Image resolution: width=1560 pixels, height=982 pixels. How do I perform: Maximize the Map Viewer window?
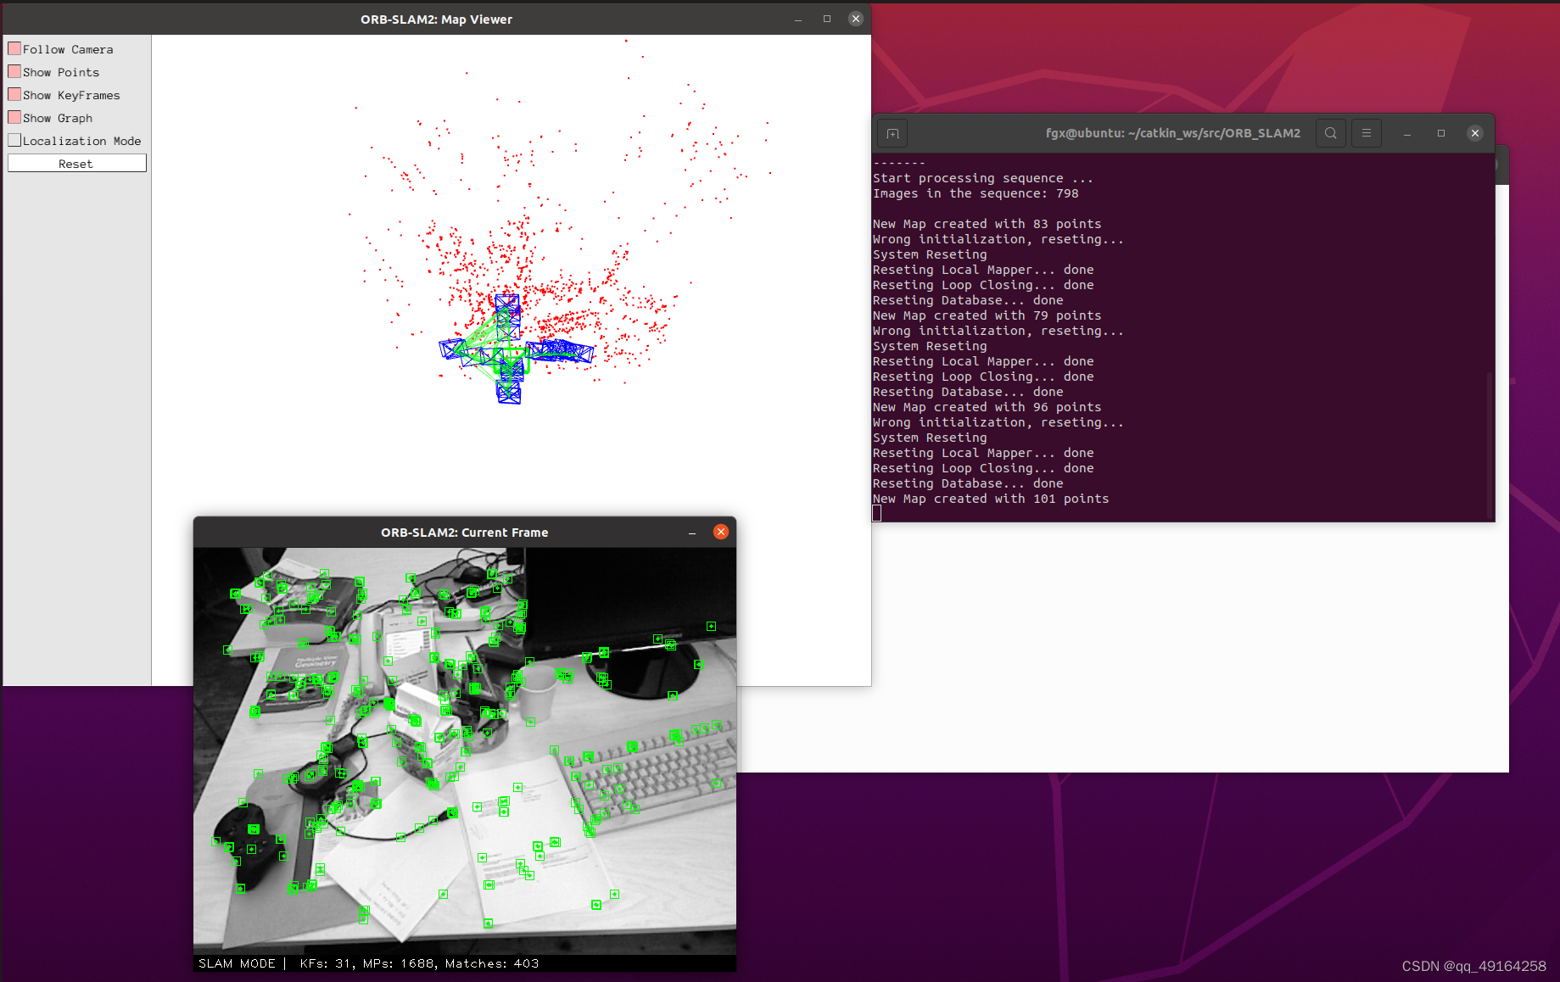[x=826, y=18]
